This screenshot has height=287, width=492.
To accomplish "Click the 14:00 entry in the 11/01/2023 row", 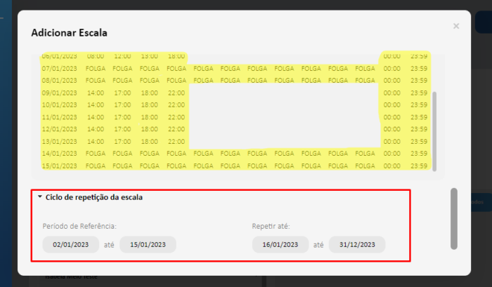I will [96, 117].
